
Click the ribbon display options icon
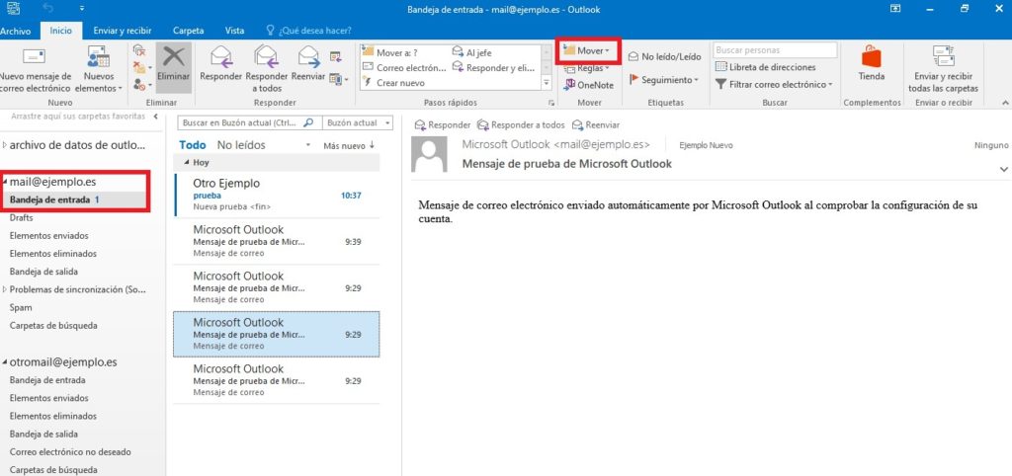coord(895,9)
